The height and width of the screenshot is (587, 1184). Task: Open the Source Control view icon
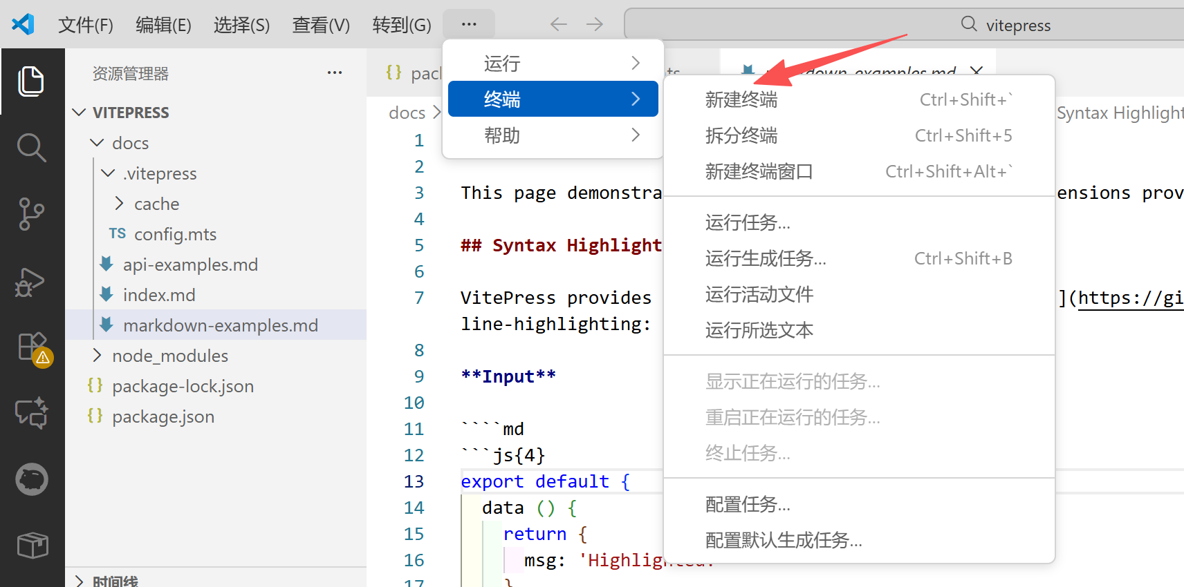31,214
